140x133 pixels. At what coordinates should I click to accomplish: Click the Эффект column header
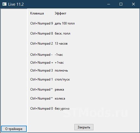point(60,13)
